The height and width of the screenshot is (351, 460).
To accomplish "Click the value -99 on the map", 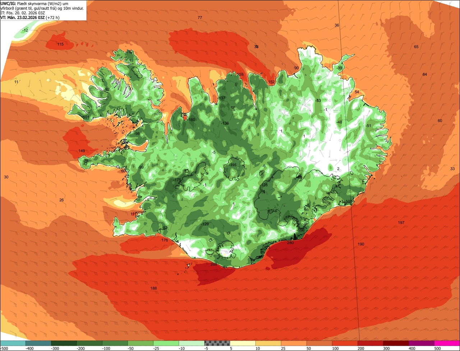I will tap(141, 168).
